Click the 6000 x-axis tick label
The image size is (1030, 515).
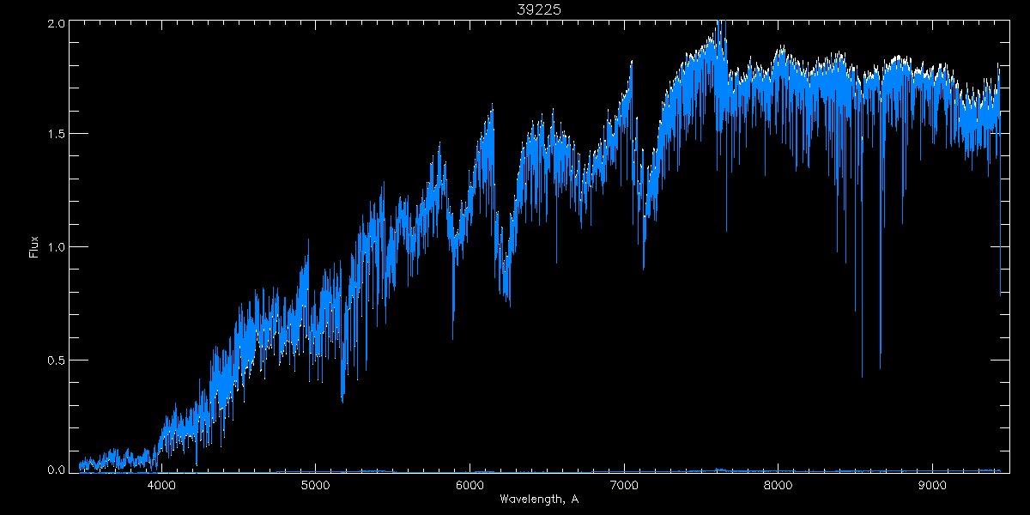470,485
